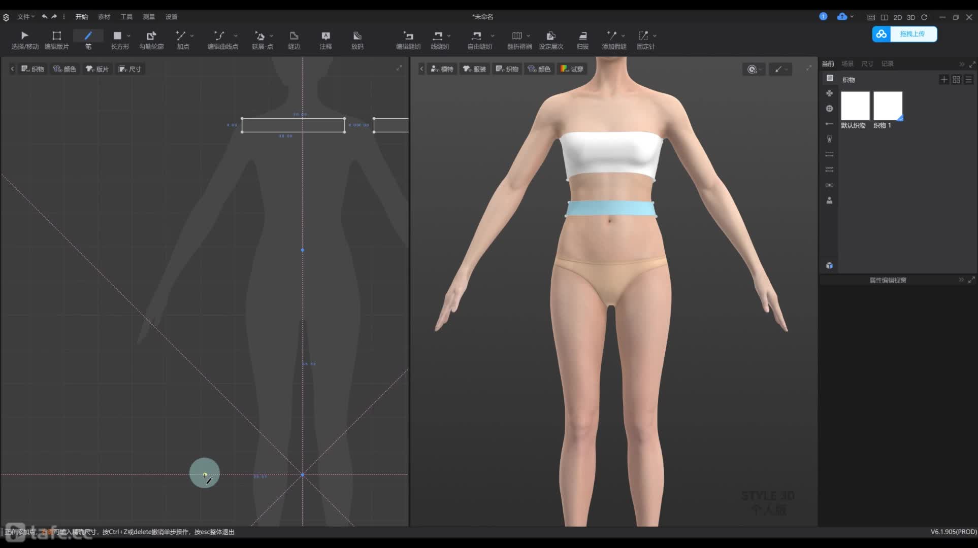Screen dimensions: 978x548
Task: Switch to the 记录 record panel tab
Action: (888, 63)
